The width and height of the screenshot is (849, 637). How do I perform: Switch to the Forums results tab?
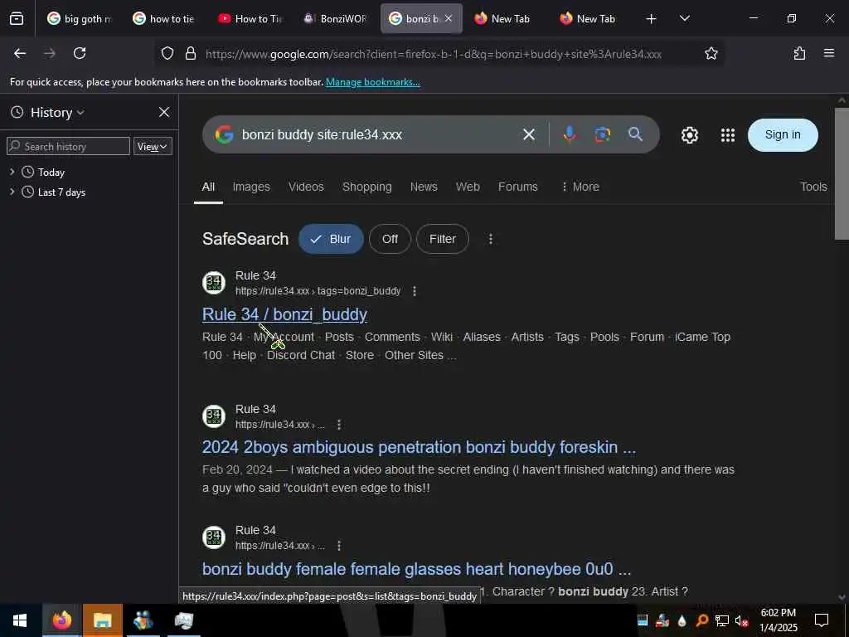tap(517, 187)
